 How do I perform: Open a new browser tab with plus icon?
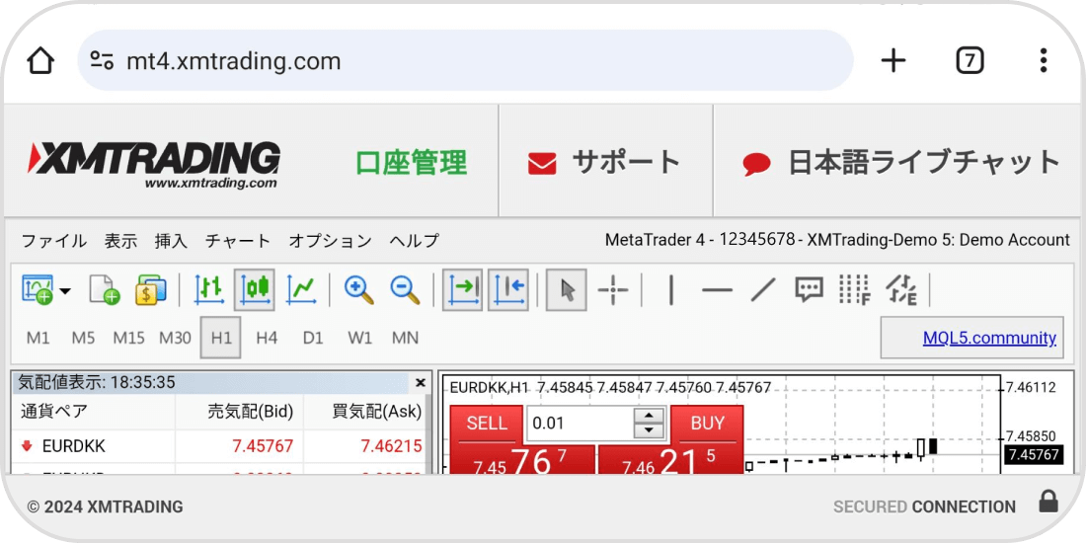(893, 61)
